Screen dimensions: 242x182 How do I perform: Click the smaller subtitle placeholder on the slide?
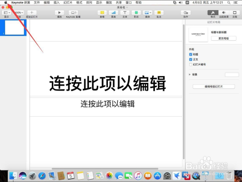107,104
